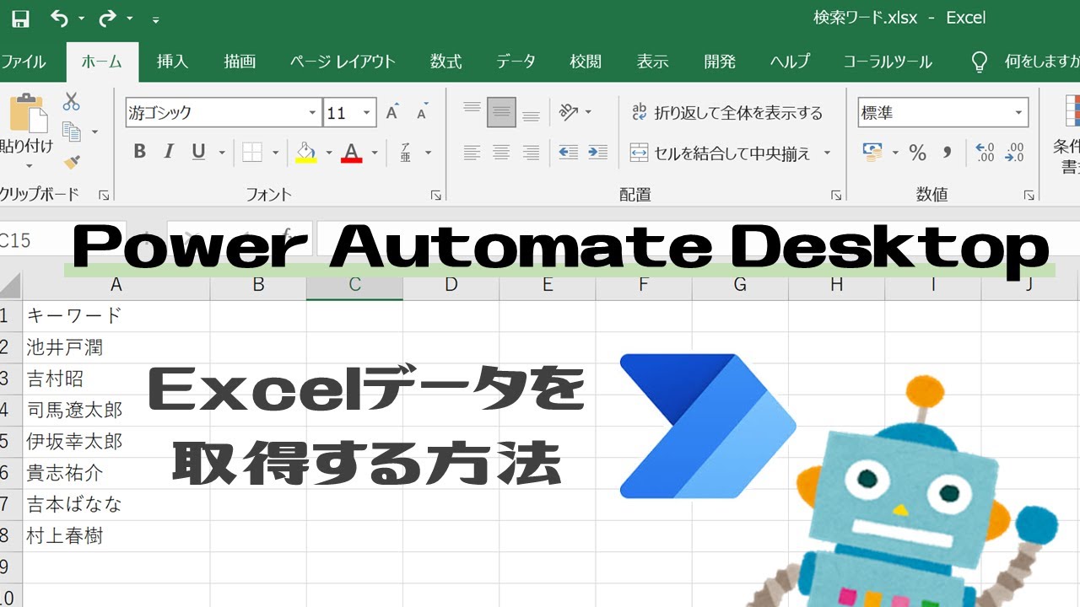The image size is (1080, 607).
Task: Open the フォント dialog launcher
Action: (x=436, y=195)
